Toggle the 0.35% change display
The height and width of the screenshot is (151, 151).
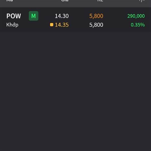click(x=138, y=25)
